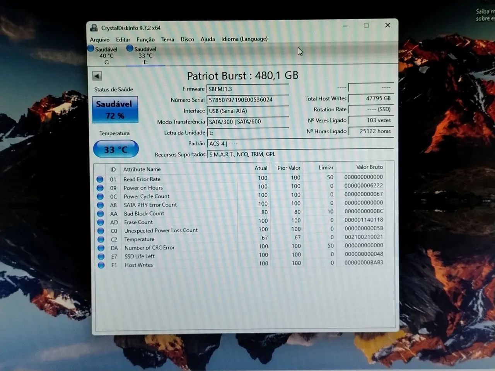This screenshot has width=495, height=371.
Task: Open the Ajuda menu
Action: pos(208,39)
